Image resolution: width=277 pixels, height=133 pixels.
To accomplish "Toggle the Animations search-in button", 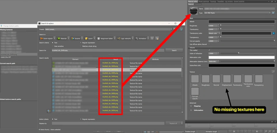I will (141, 38).
